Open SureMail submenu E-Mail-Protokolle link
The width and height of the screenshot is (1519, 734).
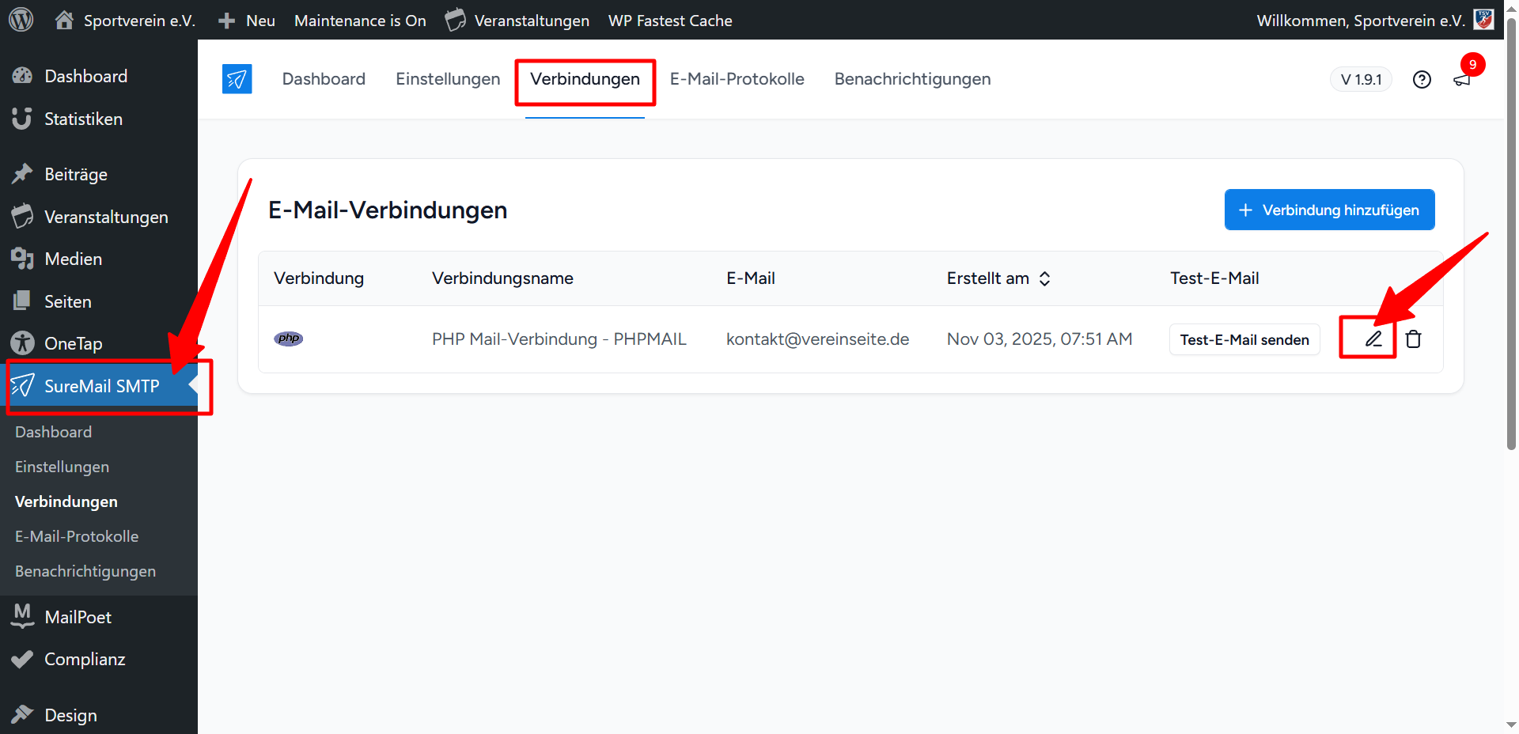[x=77, y=536]
